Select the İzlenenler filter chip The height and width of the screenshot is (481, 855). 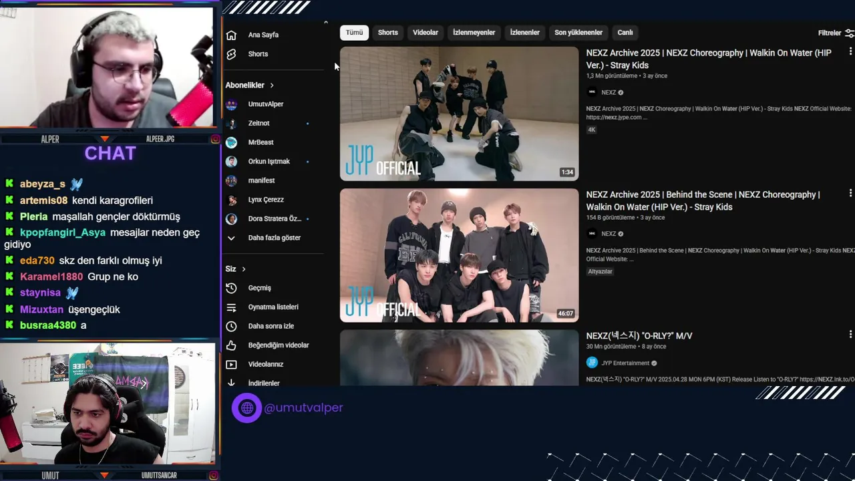coord(525,33)
